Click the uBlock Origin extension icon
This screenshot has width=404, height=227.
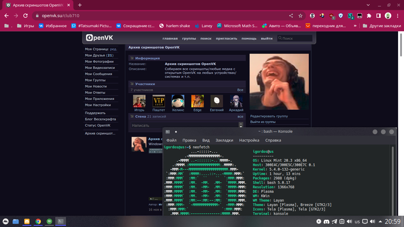coord(332,16)
